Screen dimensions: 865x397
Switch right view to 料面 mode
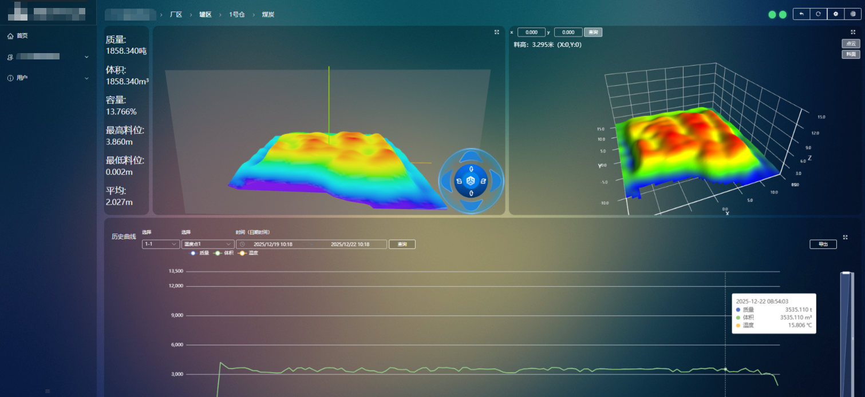851,54
